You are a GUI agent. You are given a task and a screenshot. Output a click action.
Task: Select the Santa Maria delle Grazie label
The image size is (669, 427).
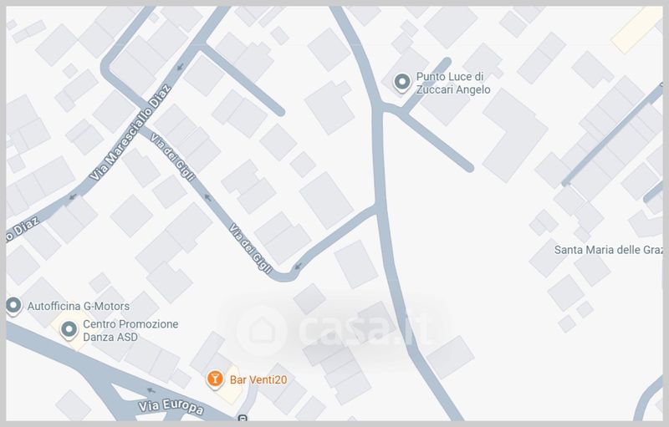(609, 250)
